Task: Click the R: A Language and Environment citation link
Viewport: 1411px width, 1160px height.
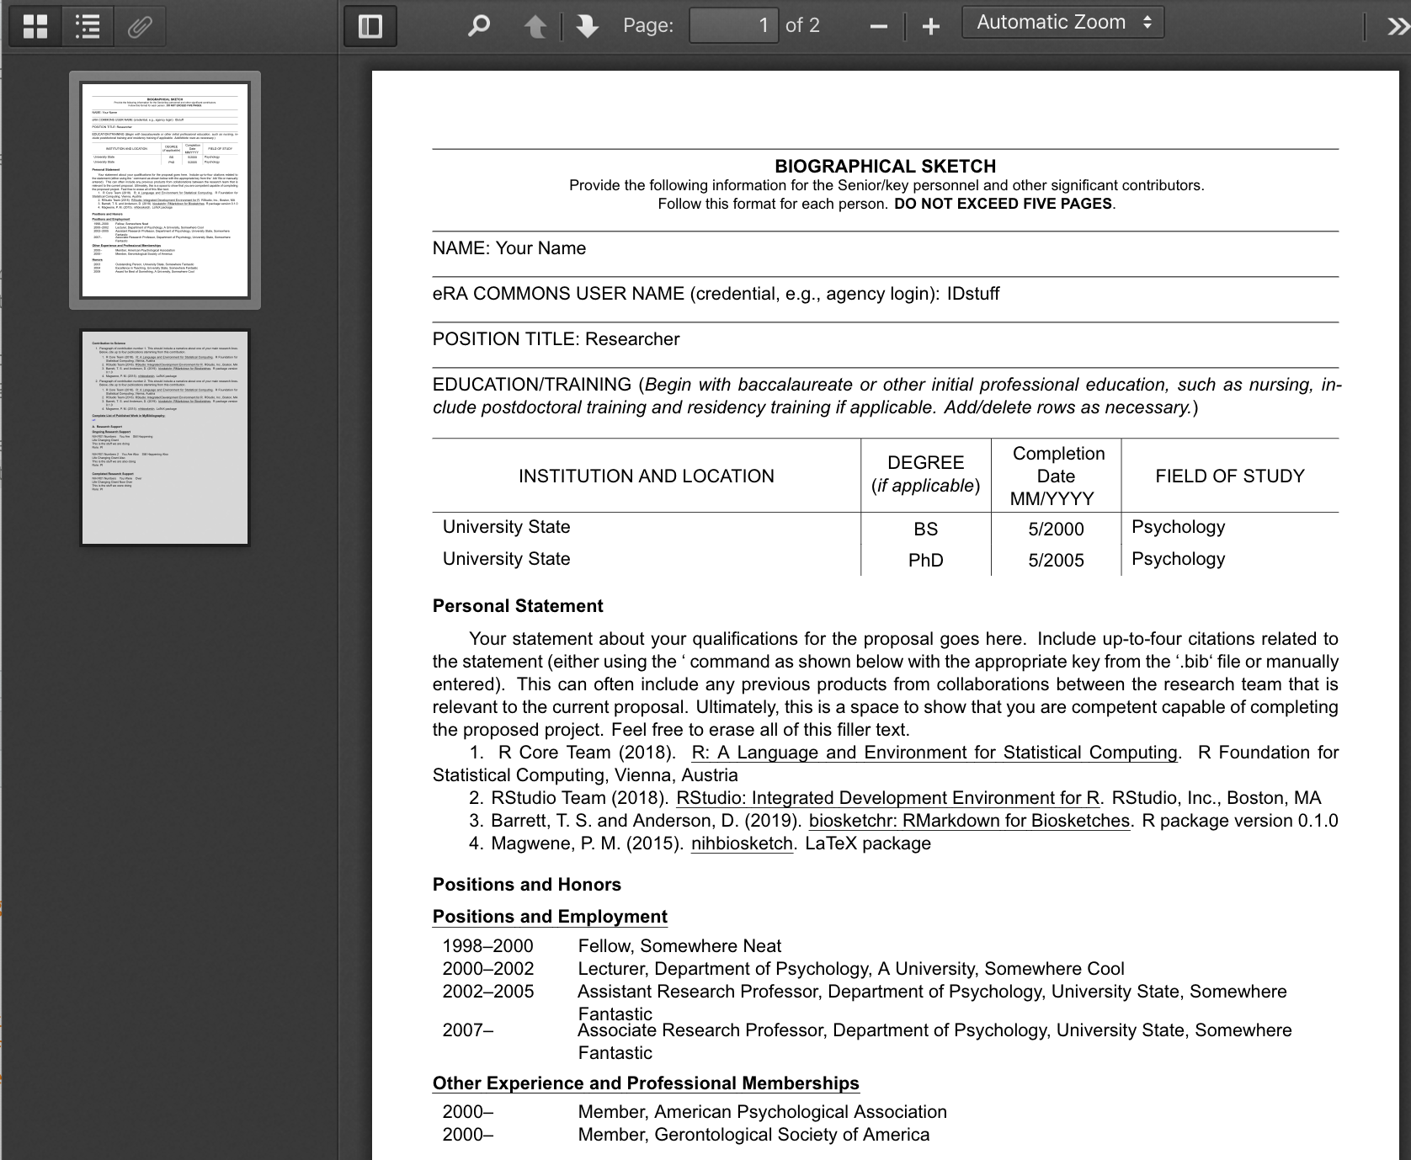Action: coord(934,753)
